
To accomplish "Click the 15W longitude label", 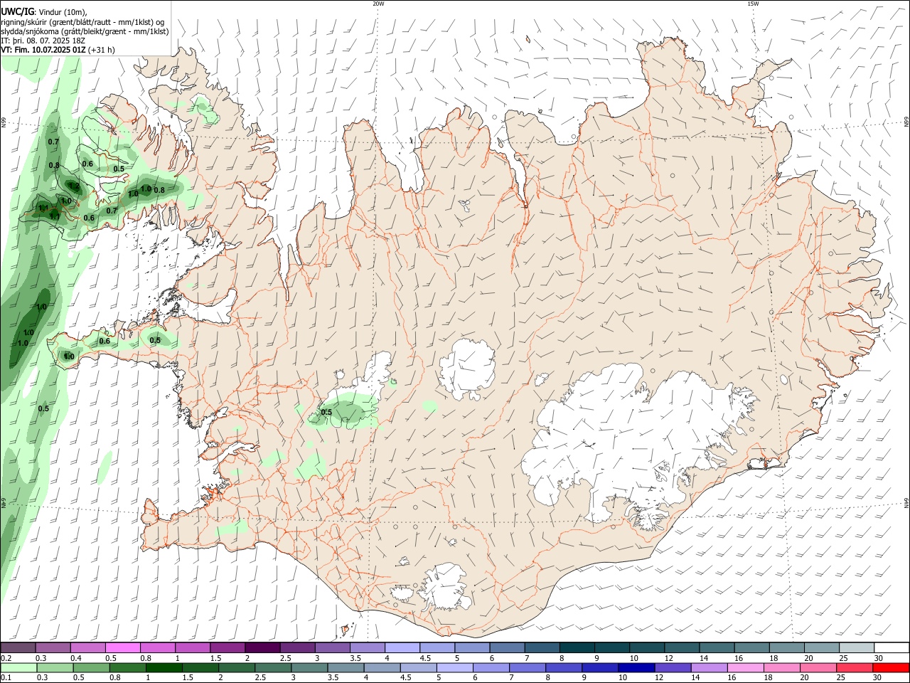I will pyautogui.click(x=753, y=4).
